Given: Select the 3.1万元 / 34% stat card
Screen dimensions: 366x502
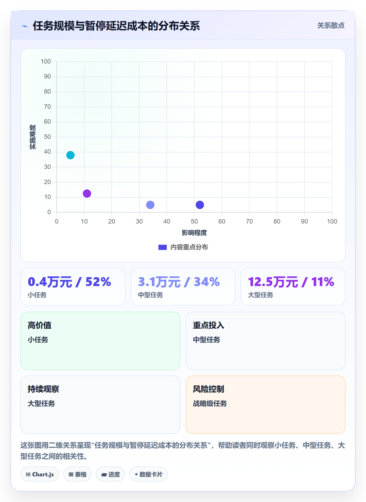Looking at the screenshot, I should 183,287.
